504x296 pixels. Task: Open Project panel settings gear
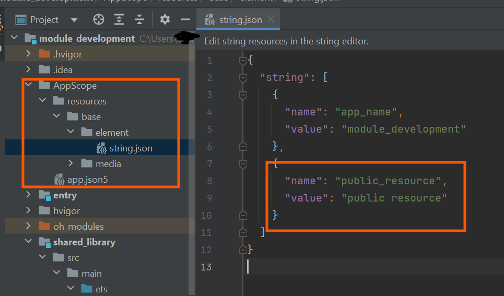tap(165, 20)
